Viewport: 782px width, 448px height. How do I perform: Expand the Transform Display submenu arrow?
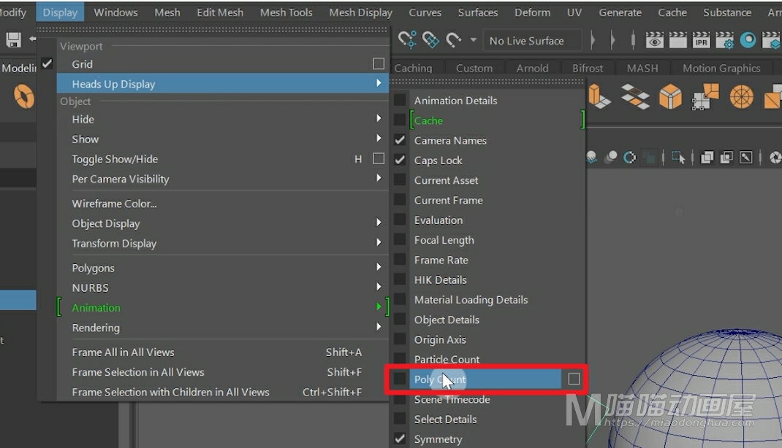[x=379, y=242]
